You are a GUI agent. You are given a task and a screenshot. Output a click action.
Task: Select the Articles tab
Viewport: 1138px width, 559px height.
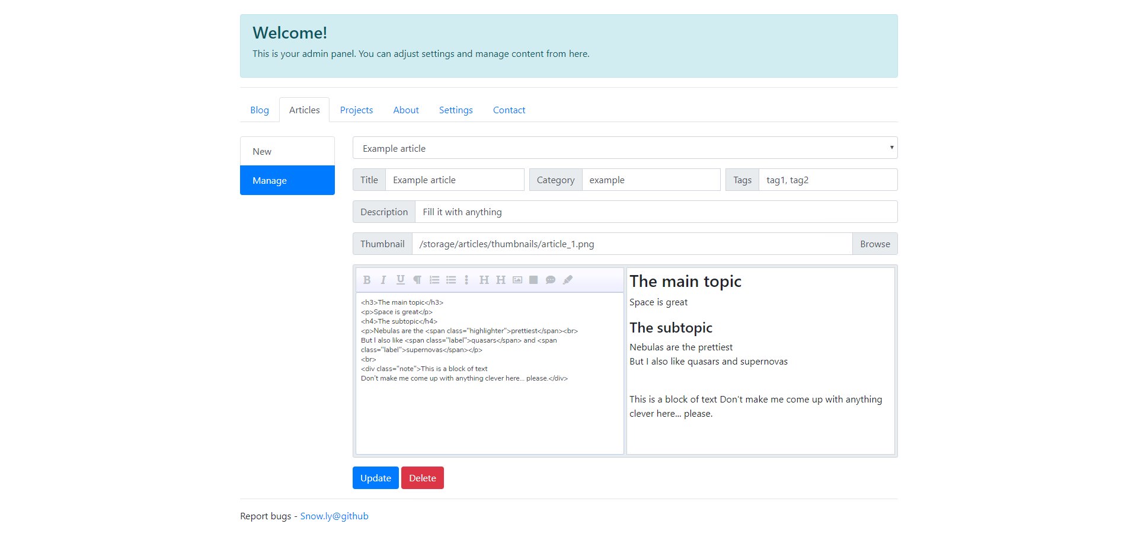(305, 110)
